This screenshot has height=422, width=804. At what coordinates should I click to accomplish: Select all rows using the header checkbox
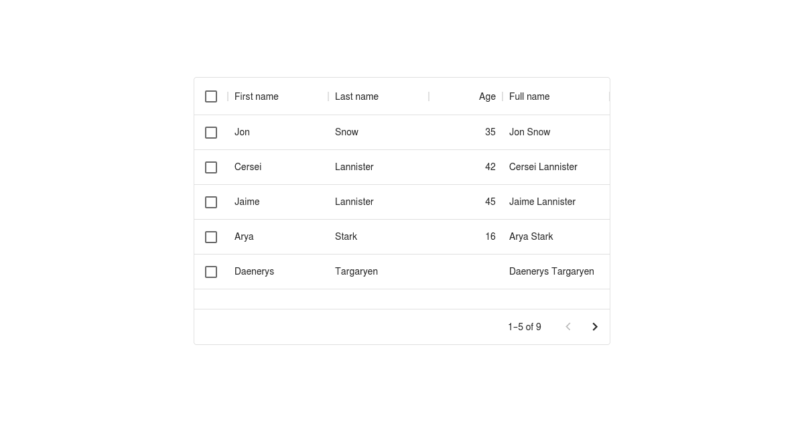click(x=211, y=96)
